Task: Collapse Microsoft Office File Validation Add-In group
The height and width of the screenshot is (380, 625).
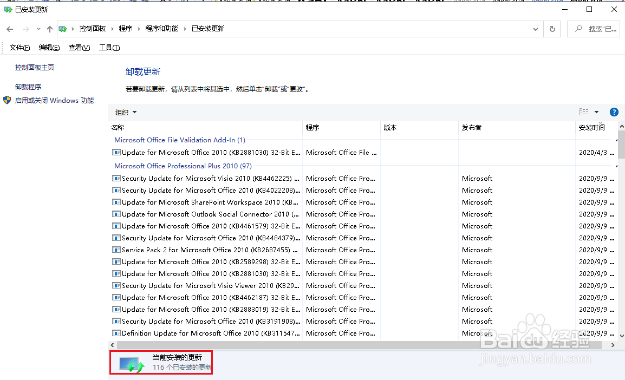Action: [616, 140]
